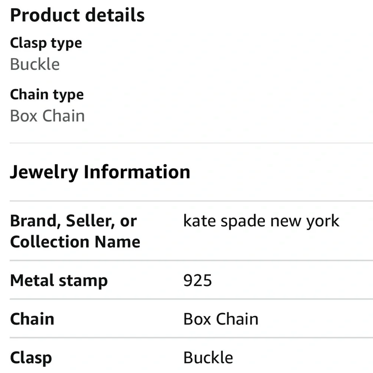Viewport: 373px width, 373px height.
Task: Click the Chain type label
Action: 47,95
